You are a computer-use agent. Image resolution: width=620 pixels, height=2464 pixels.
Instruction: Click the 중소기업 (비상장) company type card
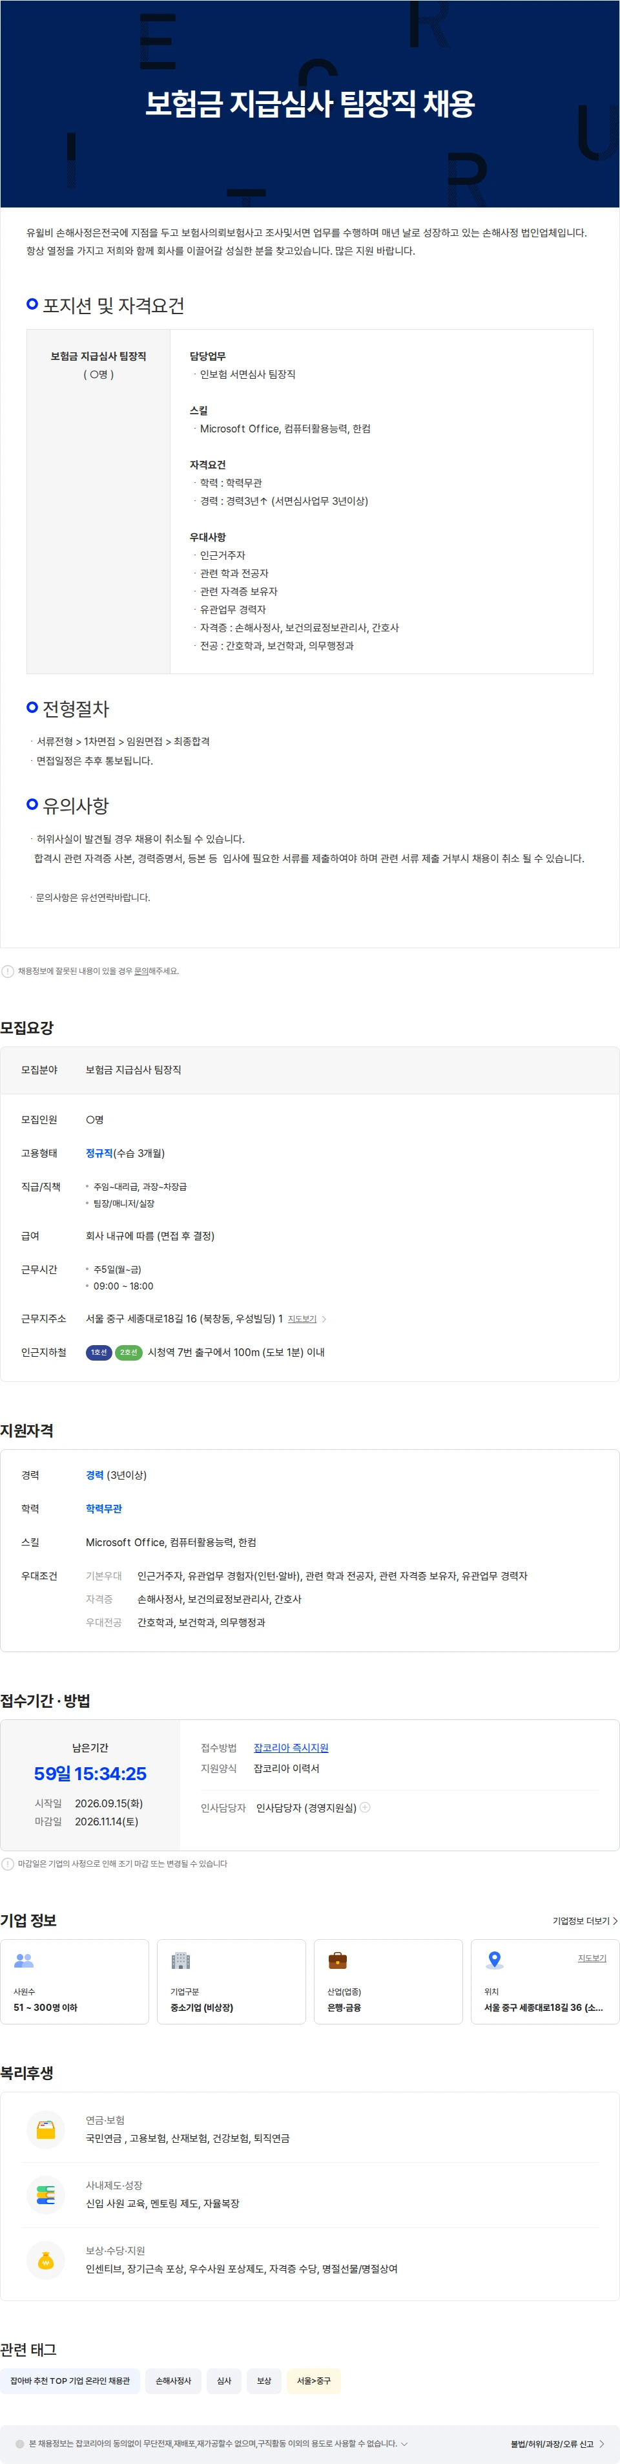[x=231, y=1980]
